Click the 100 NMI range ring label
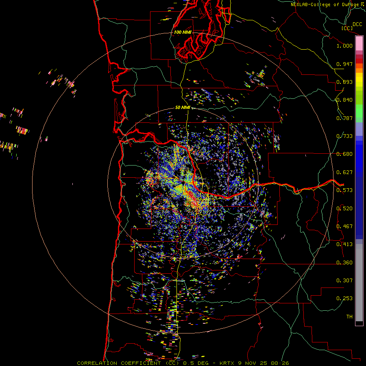The width and height of the screenshot is (366, 366). (183, 32)
